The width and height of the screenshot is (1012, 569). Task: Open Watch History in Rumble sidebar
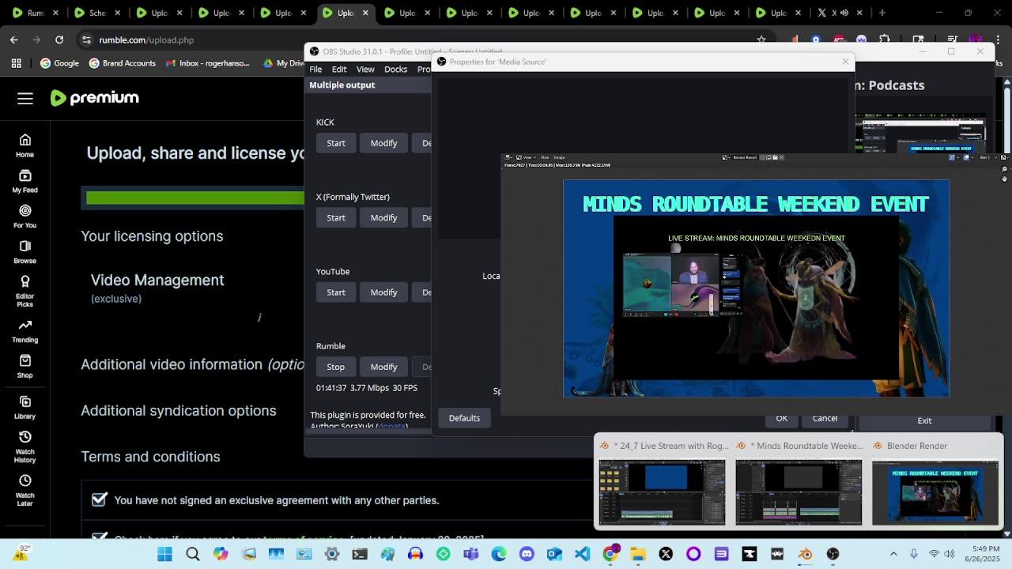[25, 447]
